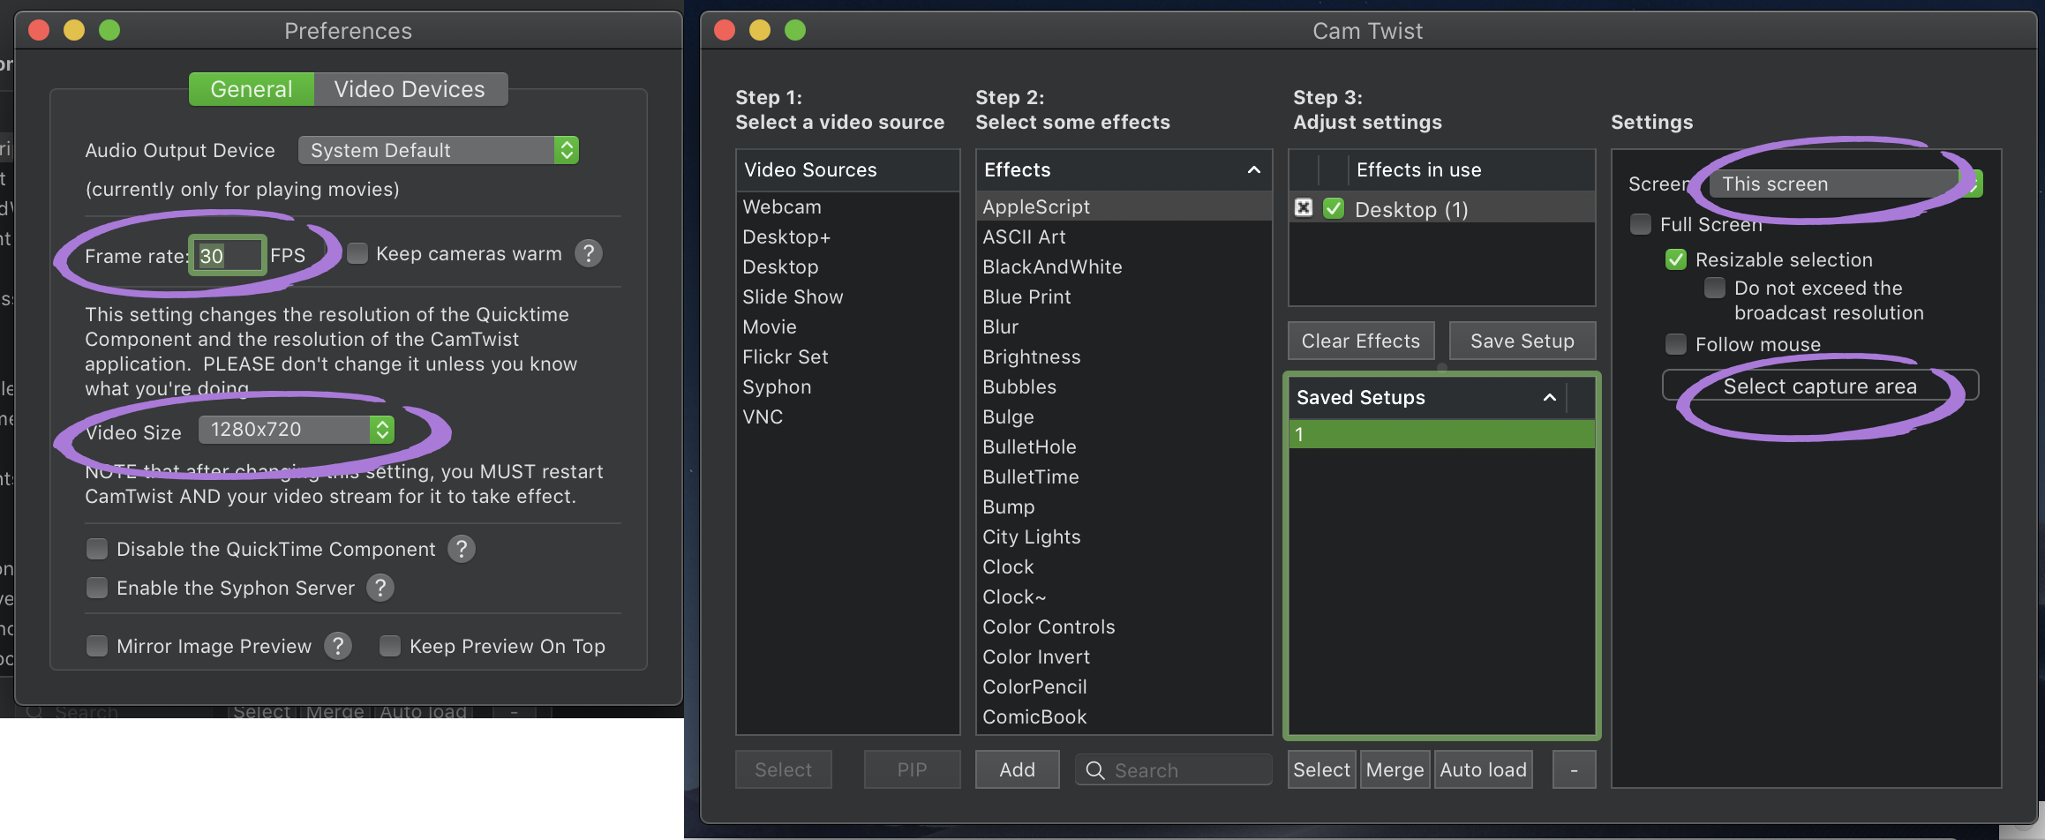Enable the Syphon Server checkbox
Viewport: 2045px width, 840px height.
point(97,588)
